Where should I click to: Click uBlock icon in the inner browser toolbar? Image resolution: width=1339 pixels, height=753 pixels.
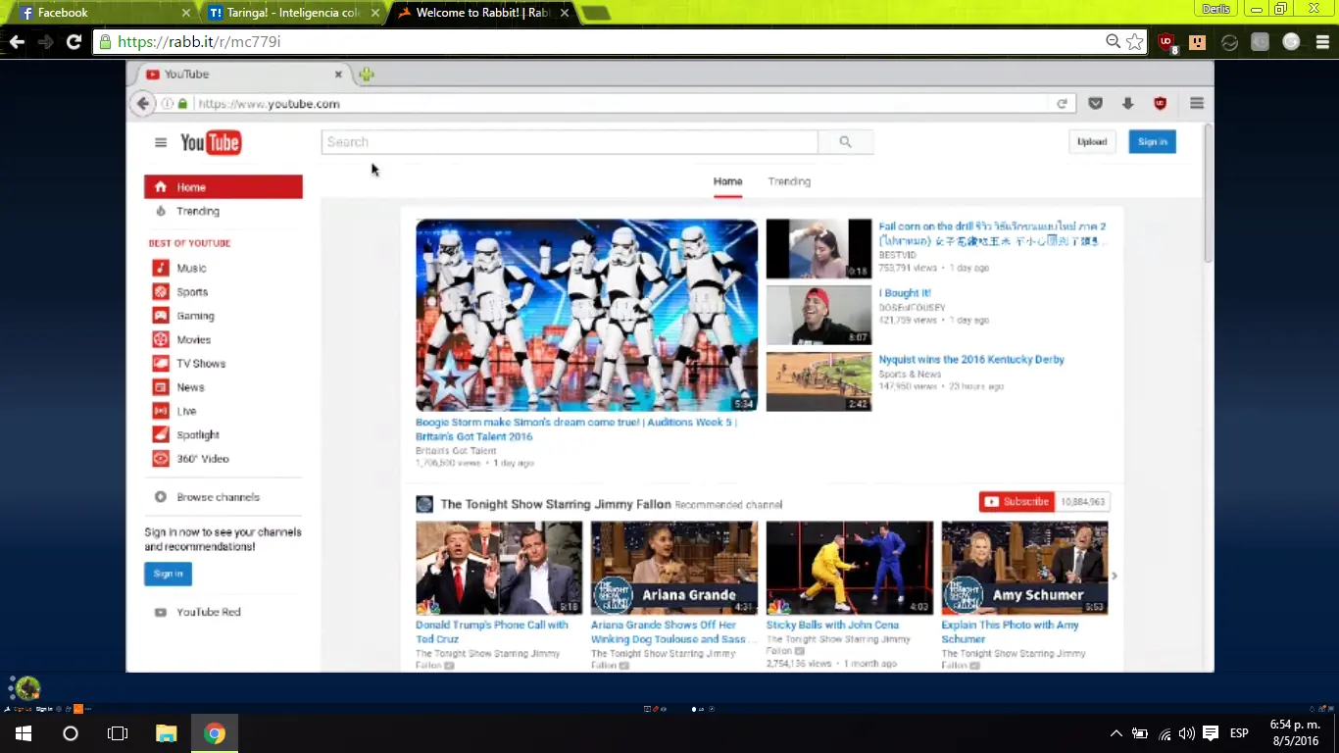1161,103
